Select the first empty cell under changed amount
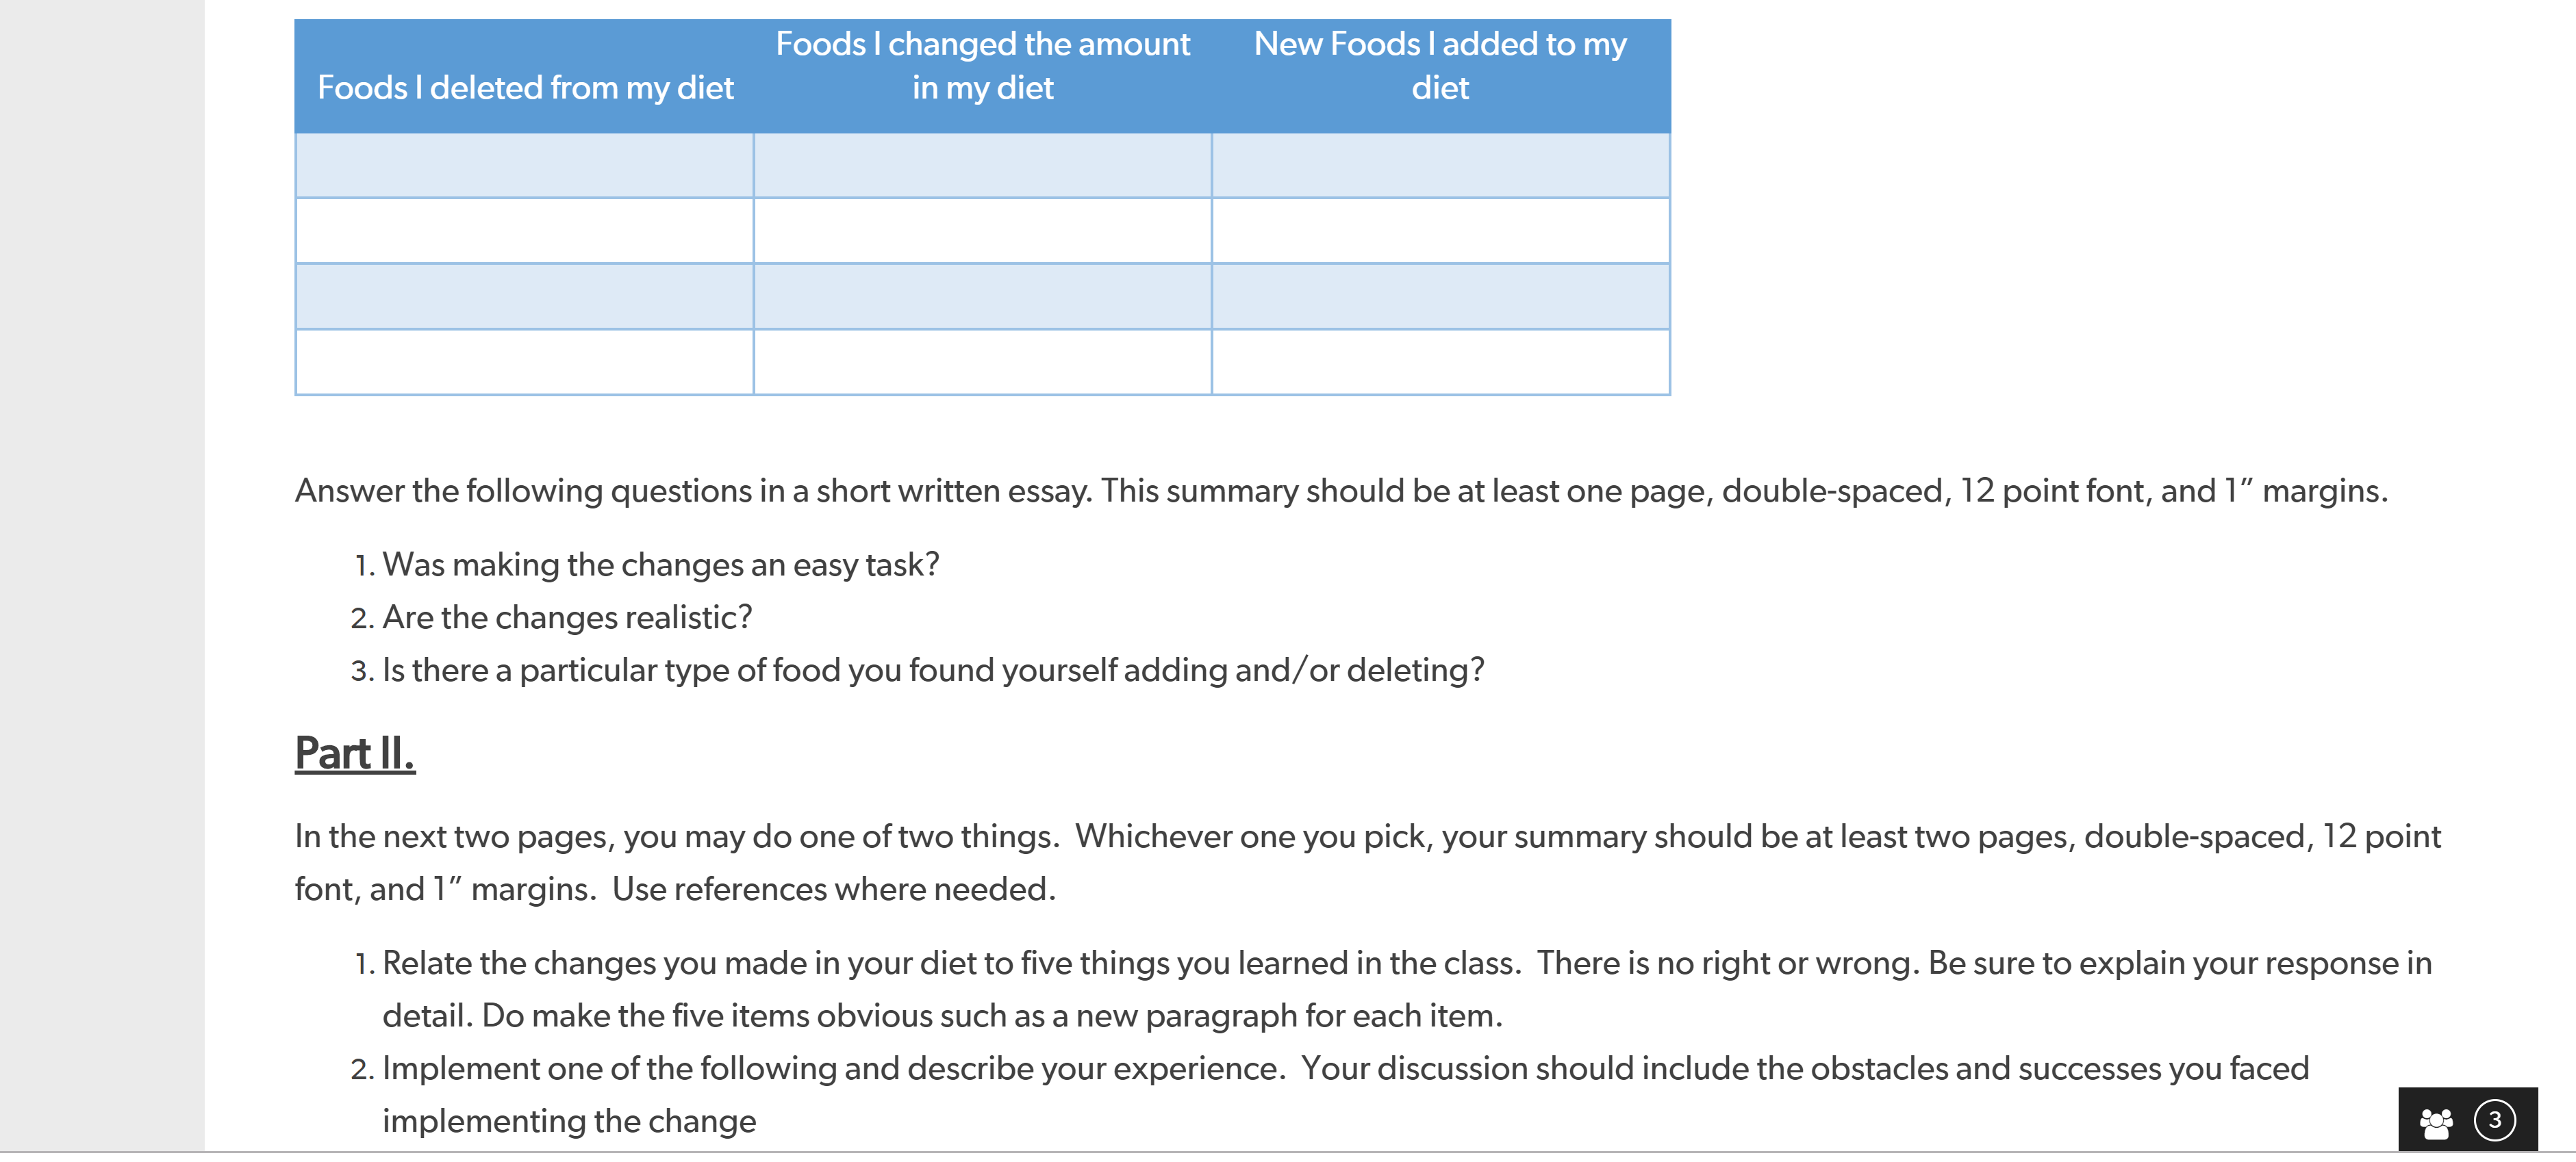 pyautogui.click(x=982, y=166)
